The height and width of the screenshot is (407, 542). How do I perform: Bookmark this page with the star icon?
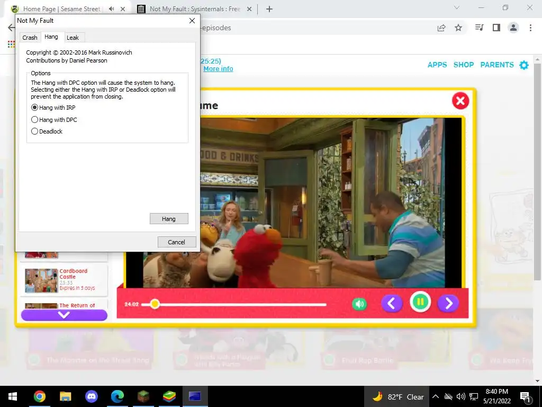coord(458,28)
